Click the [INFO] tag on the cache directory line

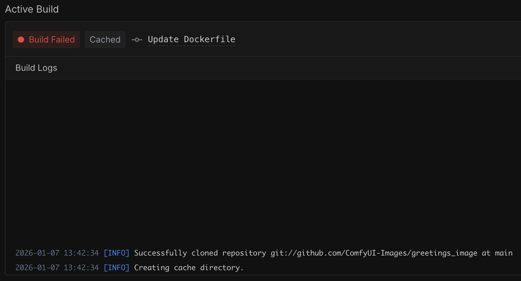pyautogui.click(x=116, y=267)
